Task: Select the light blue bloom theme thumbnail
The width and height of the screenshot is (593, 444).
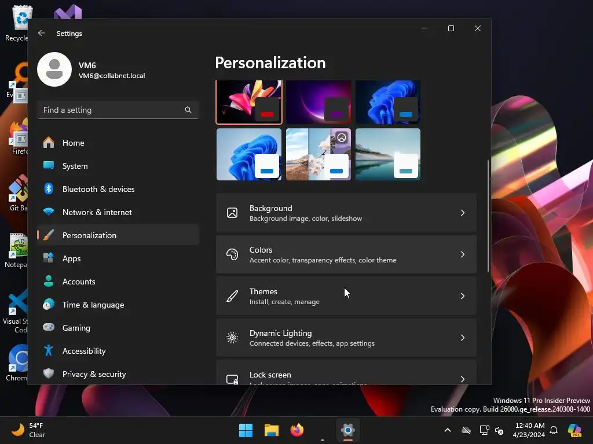Action: 249,154
